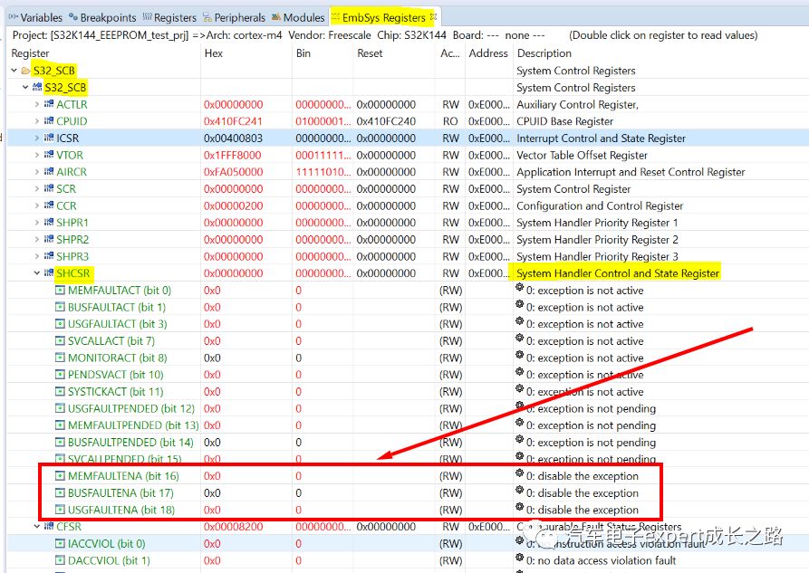Collapse the top-level S32_SCB folder
The width and height of the screenshot is (809, 573).
pyautogui.click(x=14, y=70)
